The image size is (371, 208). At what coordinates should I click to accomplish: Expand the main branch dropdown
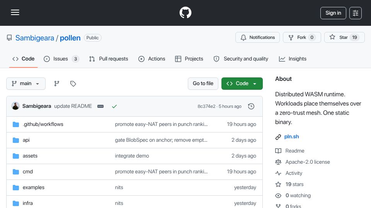pos(26,84)
